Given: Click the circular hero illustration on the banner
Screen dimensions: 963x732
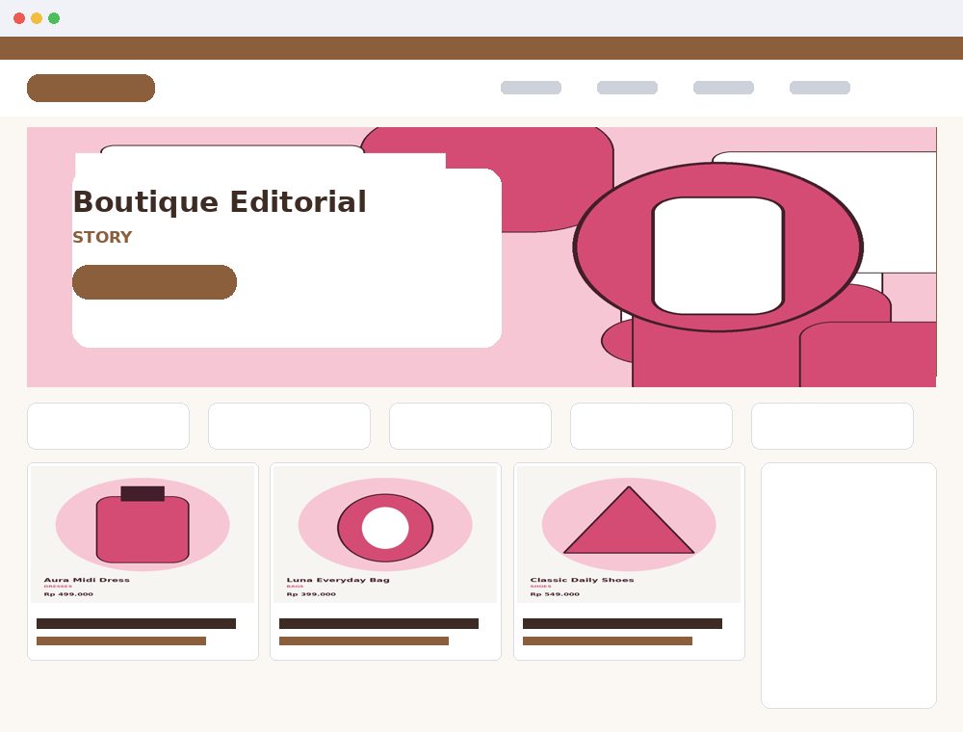Looking at the screenshot, I should (x=718, y=247).
